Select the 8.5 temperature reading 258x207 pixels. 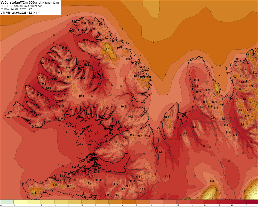point(69,186)
